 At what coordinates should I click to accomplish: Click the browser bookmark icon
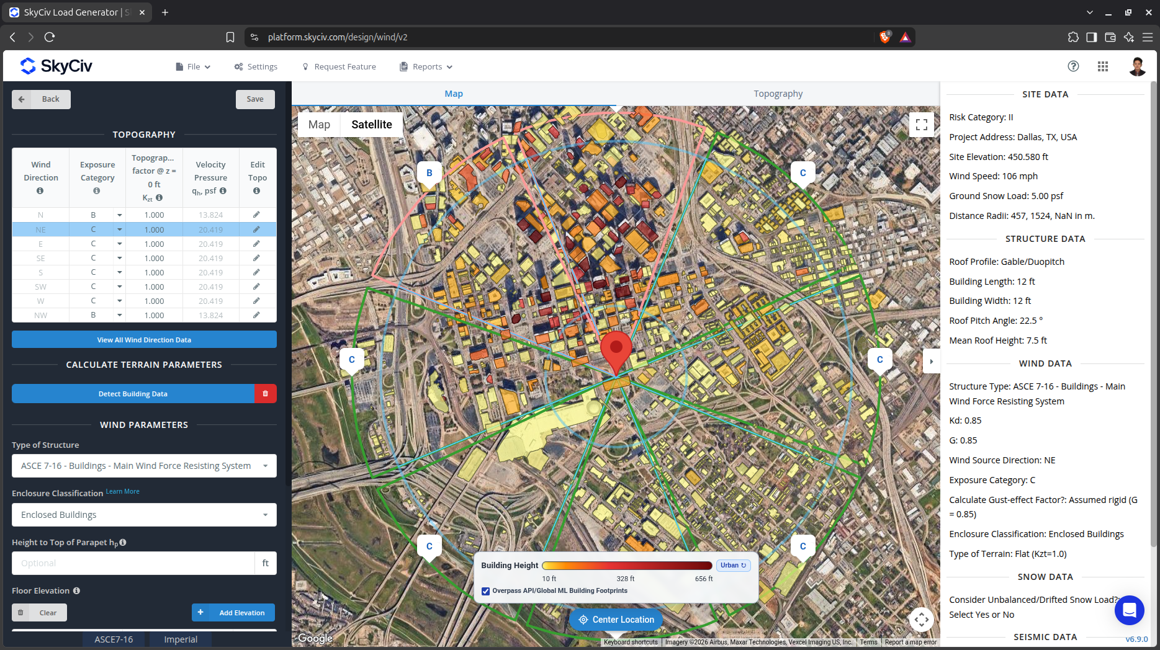[230, 37]
